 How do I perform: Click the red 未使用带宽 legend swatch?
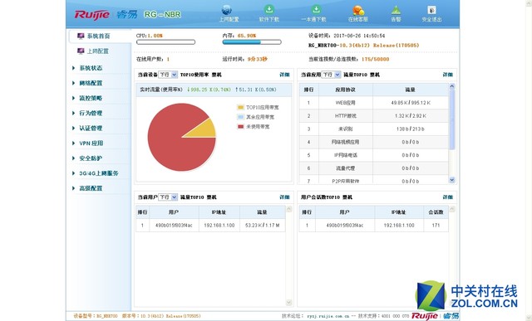(240, 127)
